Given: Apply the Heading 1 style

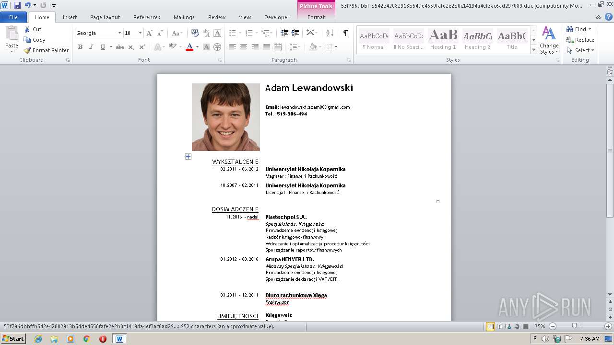Looking at the screenshot, I should coord(443,40).
